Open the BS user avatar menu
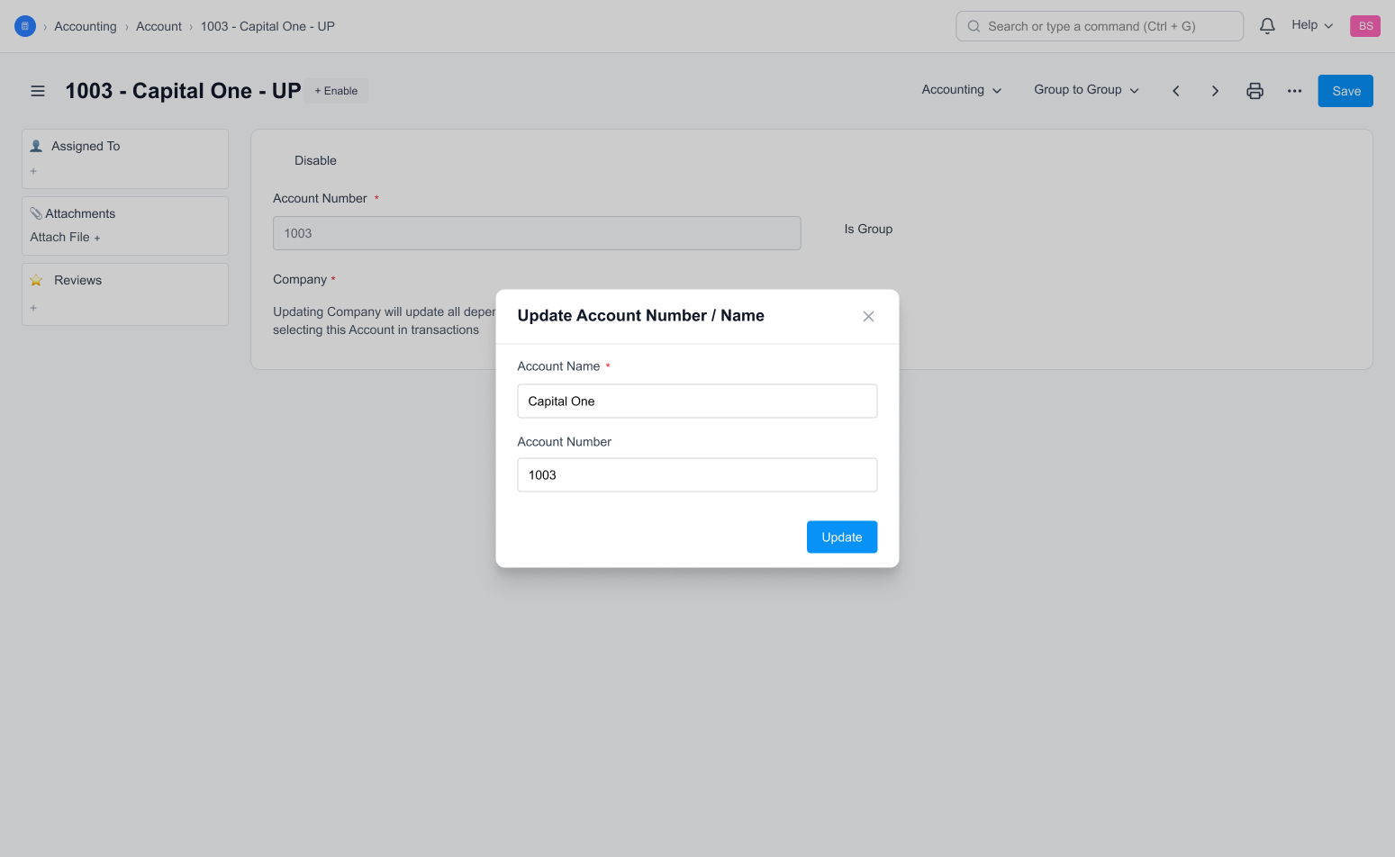Image resolution: width=1395 pixels, height=857 pixels. point(1364,26)
